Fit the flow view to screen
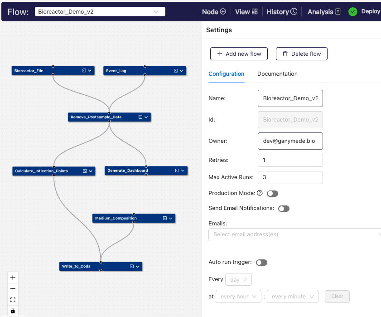Screen dimensions: 381x317 (13, 300)
